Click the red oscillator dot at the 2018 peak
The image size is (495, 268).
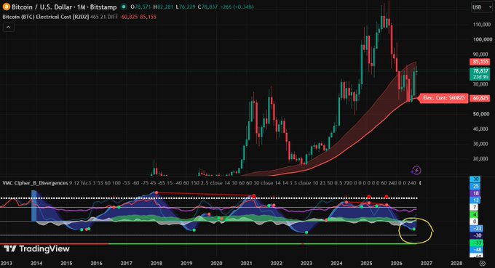[x=157, y=192]
